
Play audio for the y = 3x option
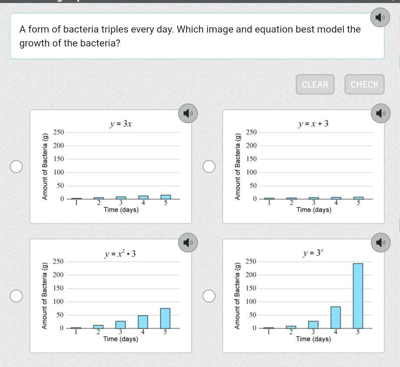point(188,113)
